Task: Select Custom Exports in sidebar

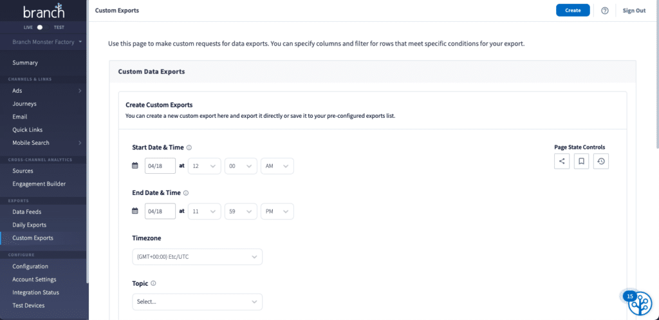Action: click(x=33, y=238)
